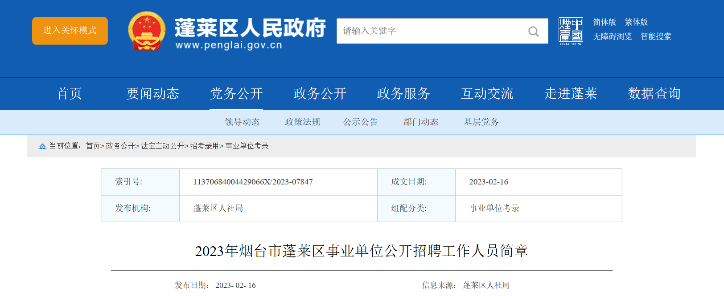Select 公示公告 sub-menu item
This screenshot has height=296, width=724.
pyautogui.click(x=361, y=122)
